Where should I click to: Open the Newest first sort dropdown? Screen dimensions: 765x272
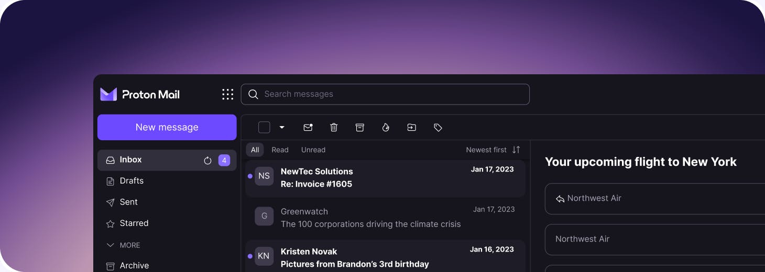(x=493, y=150)
